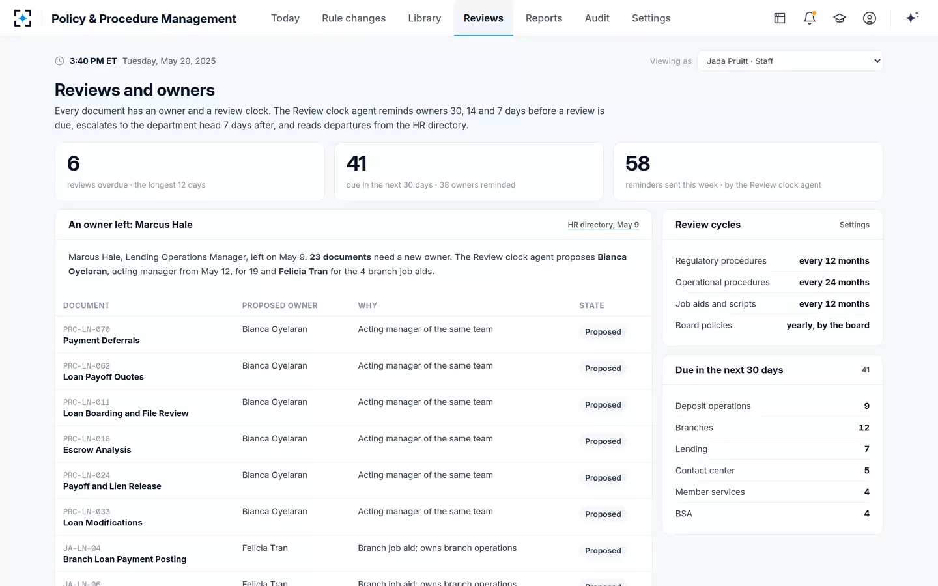Open the Library tab

425,18
